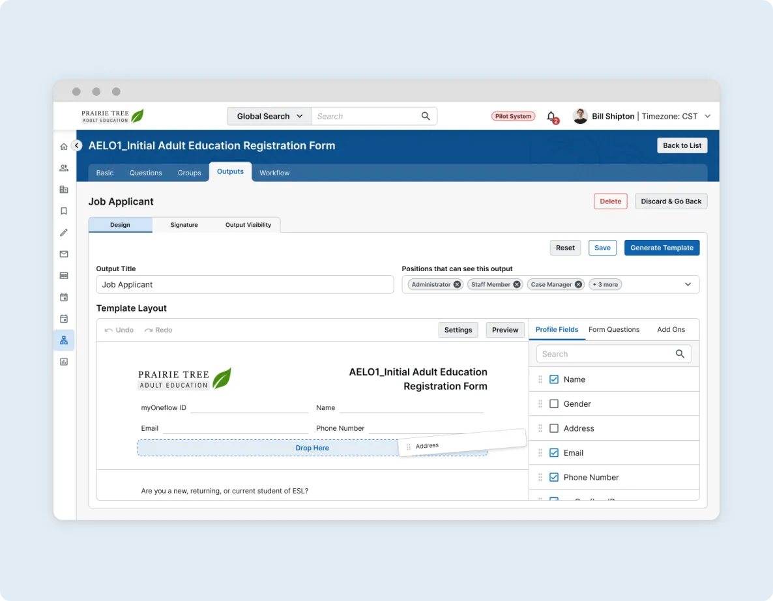Switch to the Workflow tab
The height and width of the screenshot is (601, 773).
coord(274,173)
